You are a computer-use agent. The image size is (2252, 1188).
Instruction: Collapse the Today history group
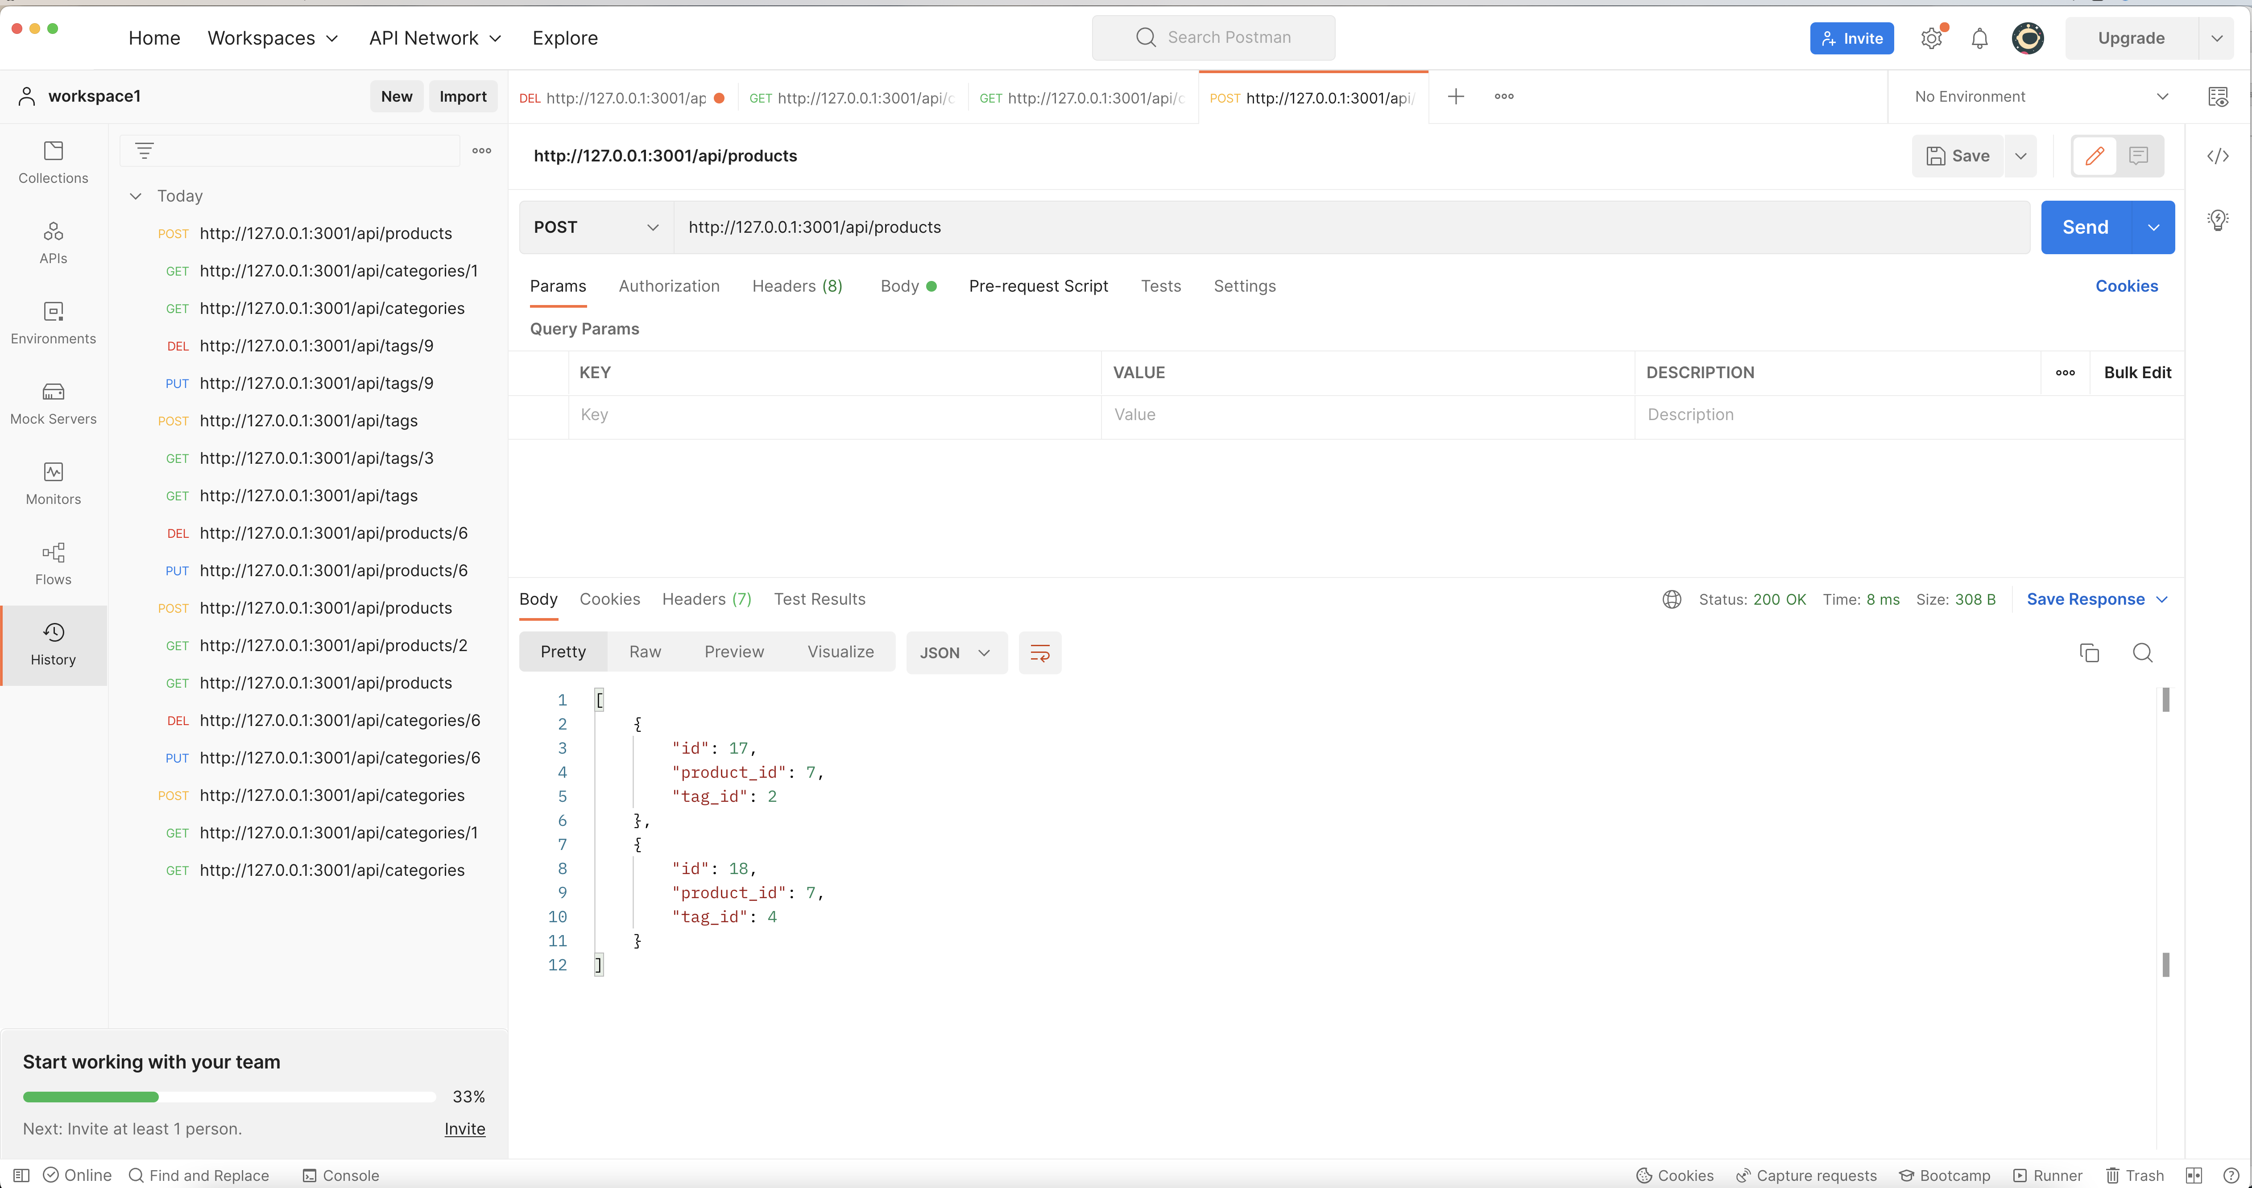[x=136, y=197]
